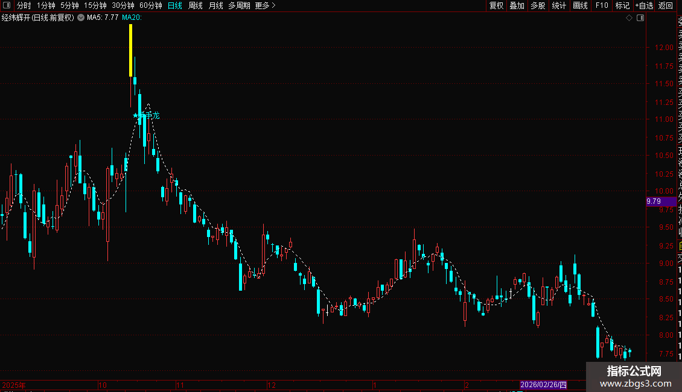Click the 11 month label on time axis
This screenshot has width=682, height=392.
[180, 385]
